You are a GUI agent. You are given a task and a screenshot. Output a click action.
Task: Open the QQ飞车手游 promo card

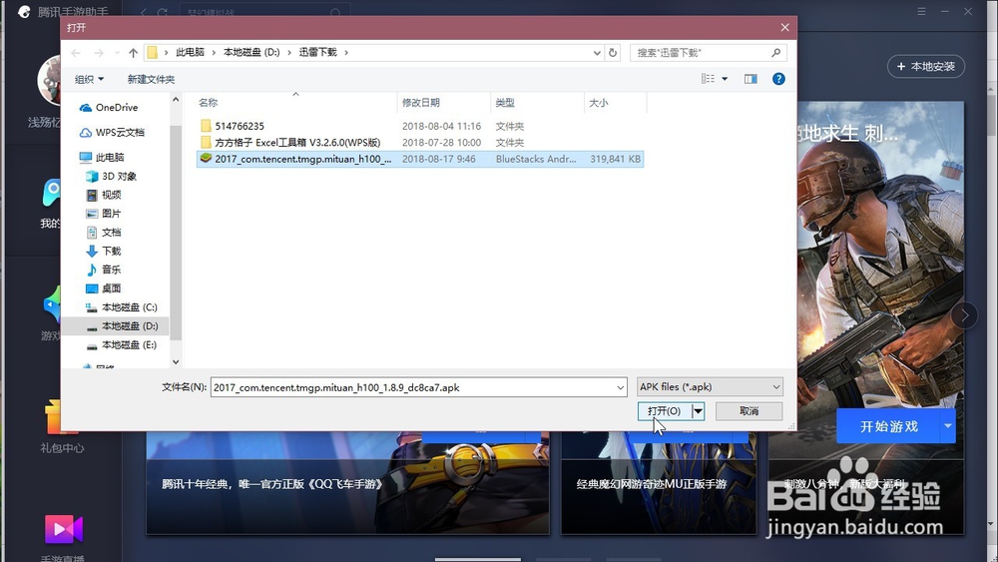point(347,483)
